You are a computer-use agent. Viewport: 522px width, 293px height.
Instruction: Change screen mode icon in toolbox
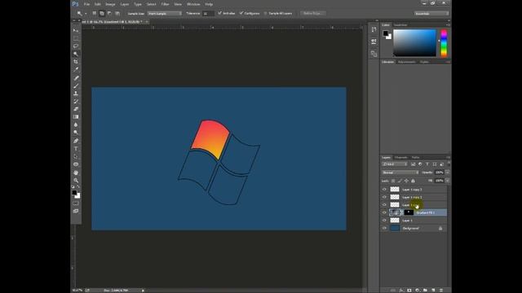pos(76,211)
